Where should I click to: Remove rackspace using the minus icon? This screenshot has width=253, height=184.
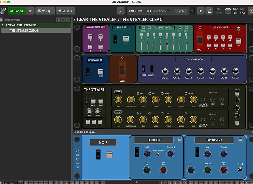pos(63,20)
